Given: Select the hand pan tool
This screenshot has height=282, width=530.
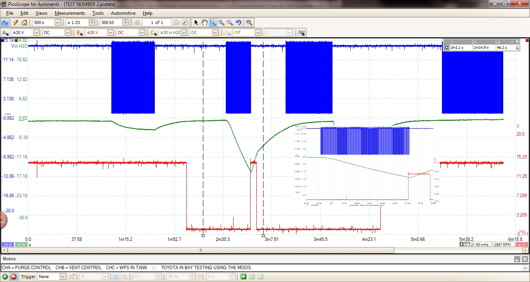Looking at the screenshot, I should point(204,22).
